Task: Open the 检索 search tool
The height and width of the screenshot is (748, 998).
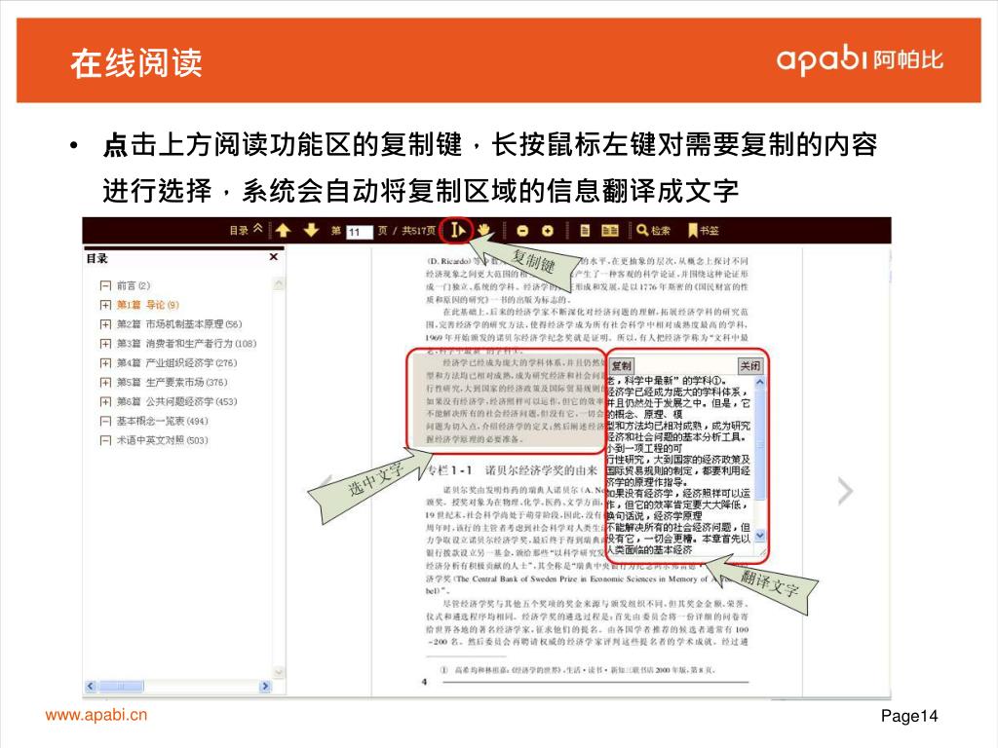Action: coord(653,230)
